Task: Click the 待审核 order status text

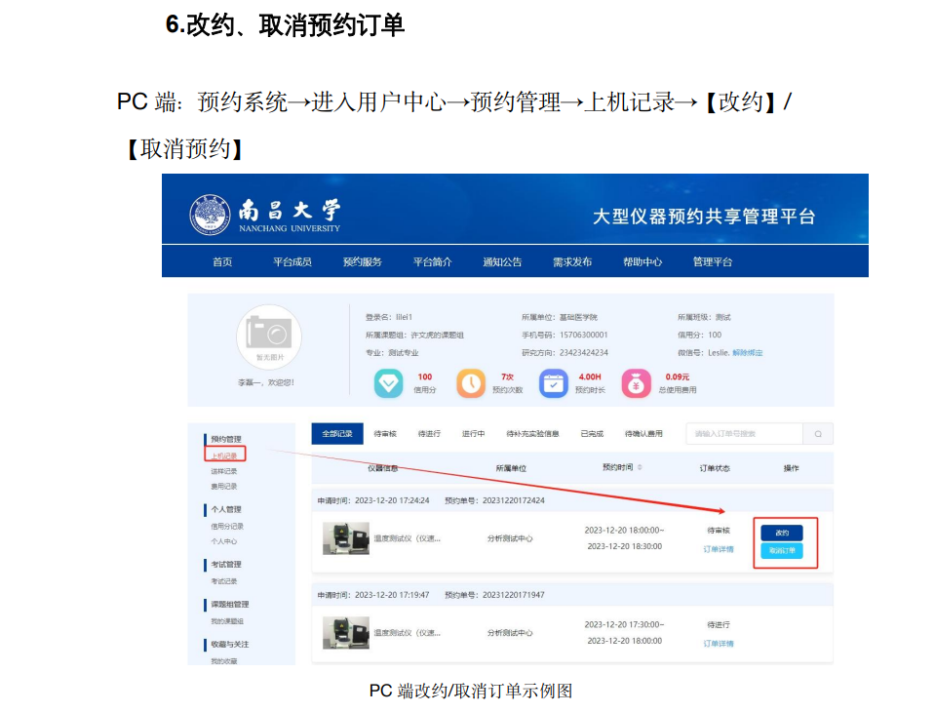Action: tap(719, 531)
